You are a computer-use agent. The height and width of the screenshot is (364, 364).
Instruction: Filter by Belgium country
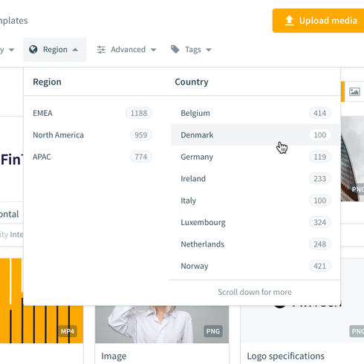tap(256, 113)
